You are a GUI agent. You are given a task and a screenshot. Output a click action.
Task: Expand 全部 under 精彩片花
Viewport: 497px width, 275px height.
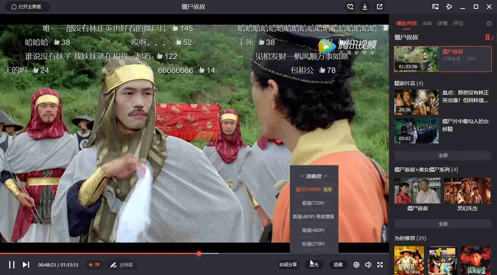[443, 155]
